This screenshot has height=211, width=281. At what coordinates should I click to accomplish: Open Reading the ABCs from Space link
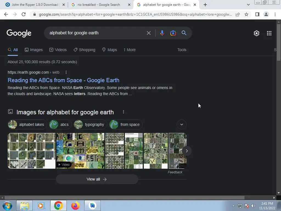click(63, 80)
